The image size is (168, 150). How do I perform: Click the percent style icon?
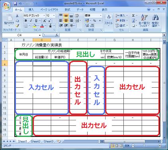94,21
